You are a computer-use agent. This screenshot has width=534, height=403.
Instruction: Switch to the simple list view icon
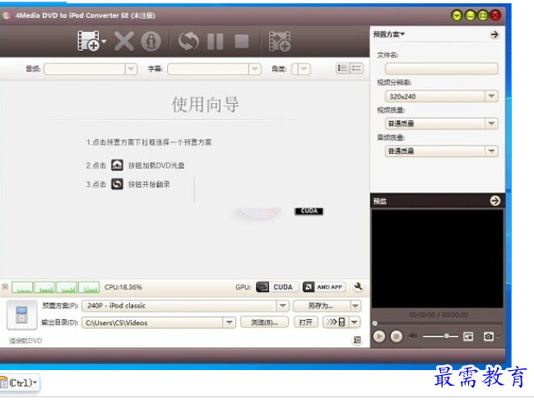[x=356, y=68]
